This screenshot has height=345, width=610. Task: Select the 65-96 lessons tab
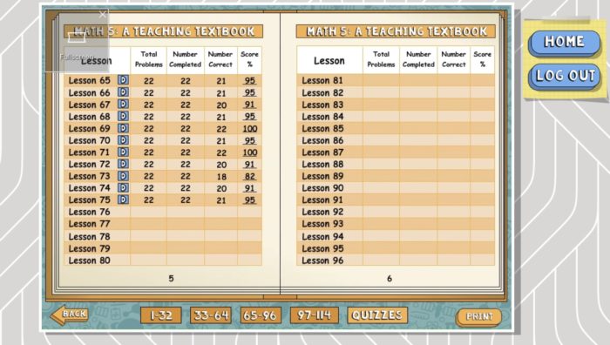point(260,315)
